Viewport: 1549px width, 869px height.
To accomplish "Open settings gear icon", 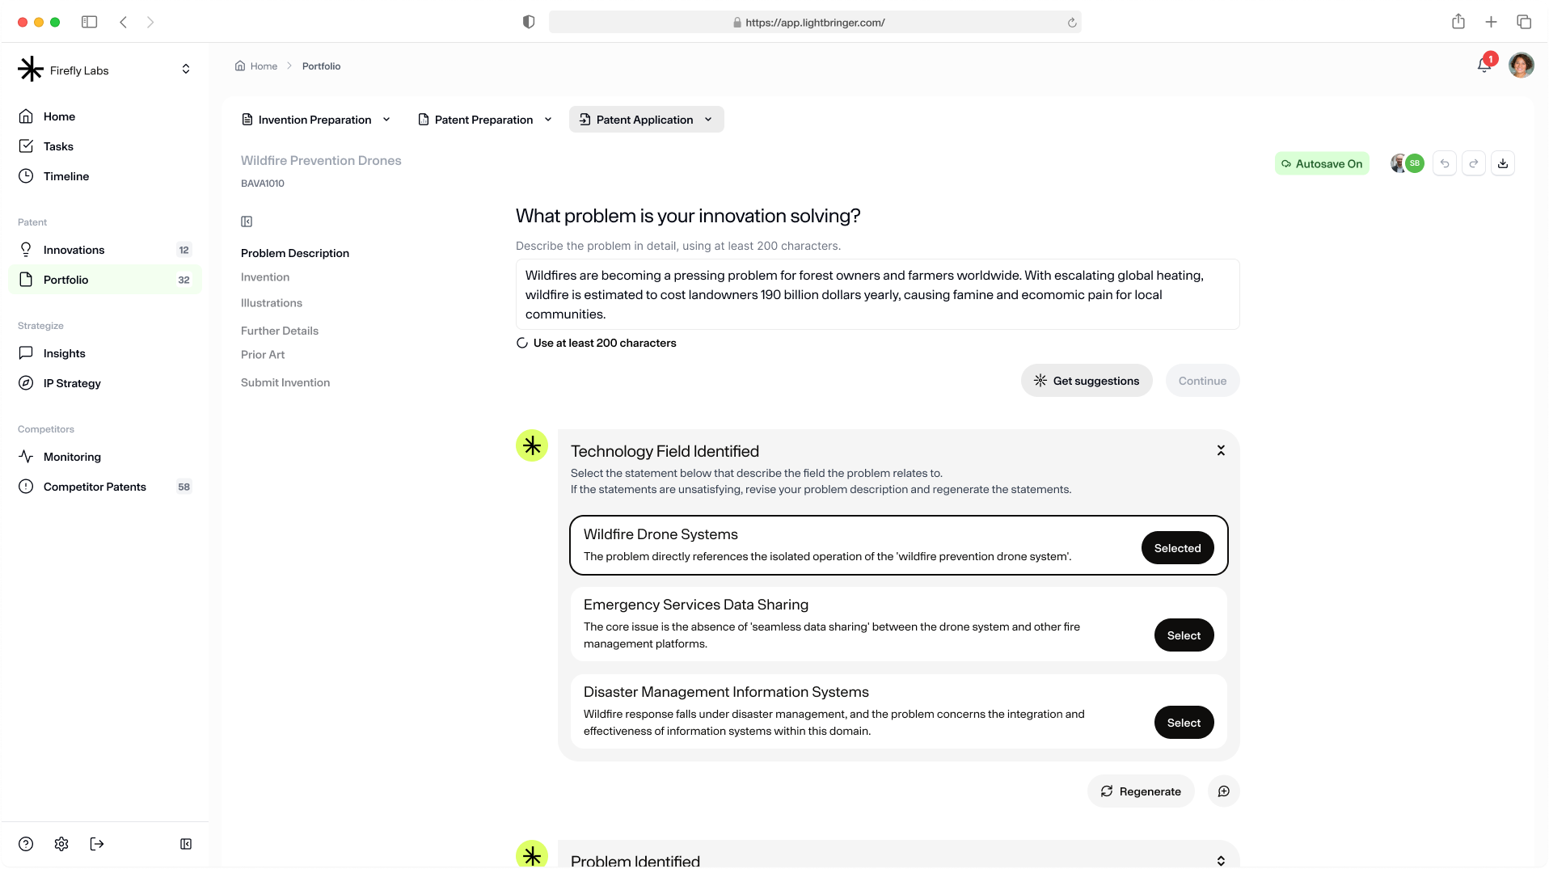I will [x=61, y=844].
